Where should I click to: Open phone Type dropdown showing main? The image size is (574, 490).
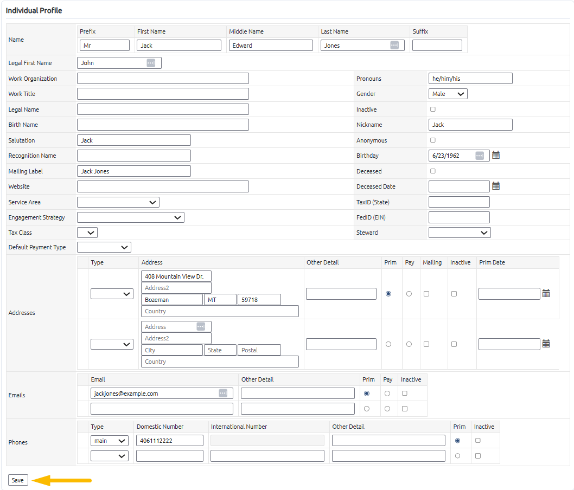(110, 441)
